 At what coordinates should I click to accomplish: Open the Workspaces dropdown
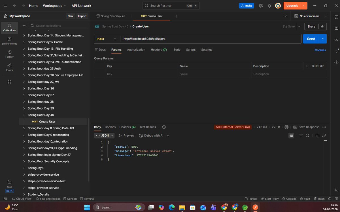click(x=55, y=6)
